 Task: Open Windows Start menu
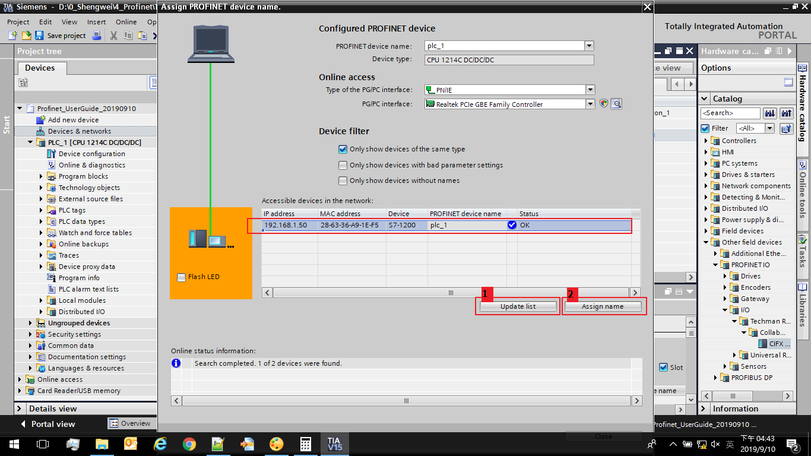[x=14, y=444]
